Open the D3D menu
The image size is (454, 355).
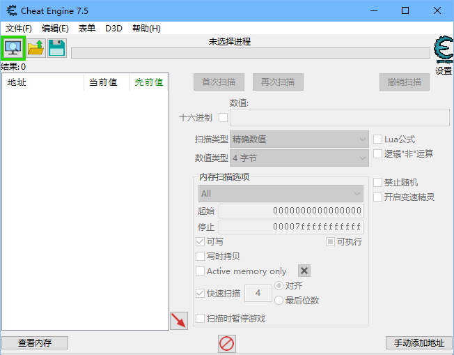(x=113, y=29)
